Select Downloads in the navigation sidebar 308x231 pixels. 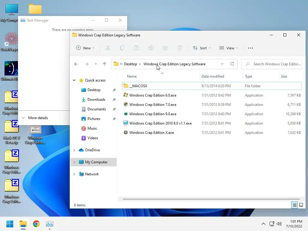click(x=96, y=99)
